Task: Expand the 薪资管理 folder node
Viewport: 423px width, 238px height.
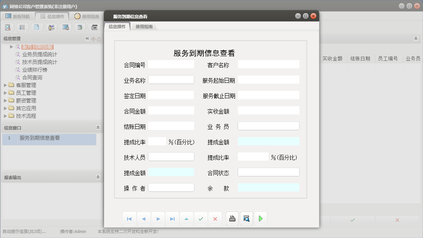Action: tap(5, 101)
